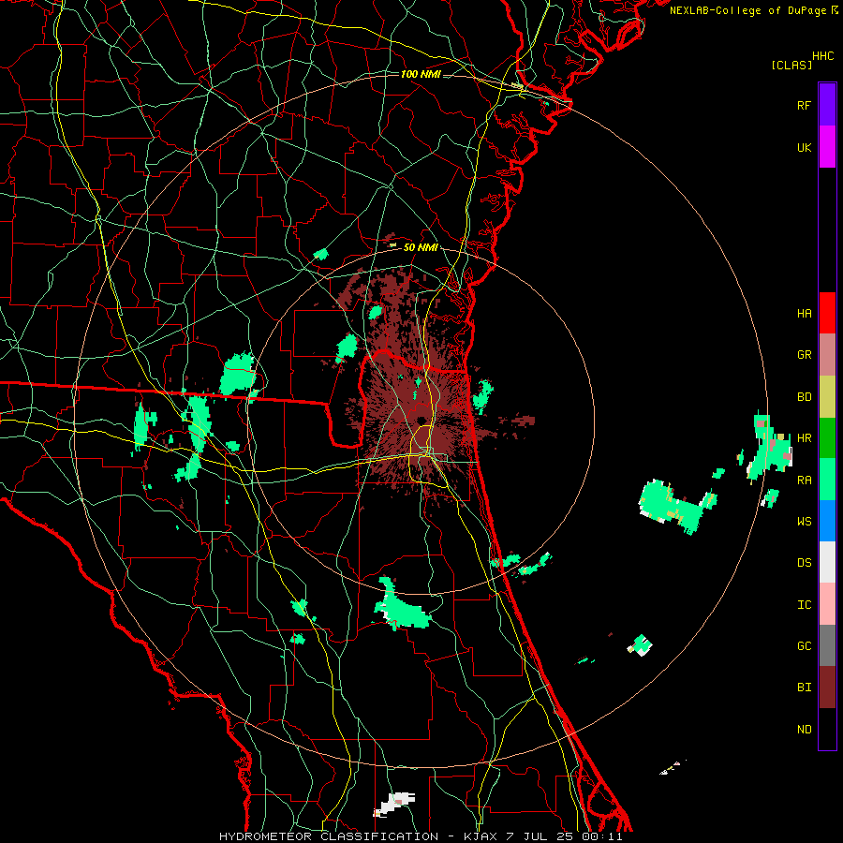The height and width of the screenshot is (843, 843).
Task: Click the '100 NMI' range ring label
Action: point(421,74)
